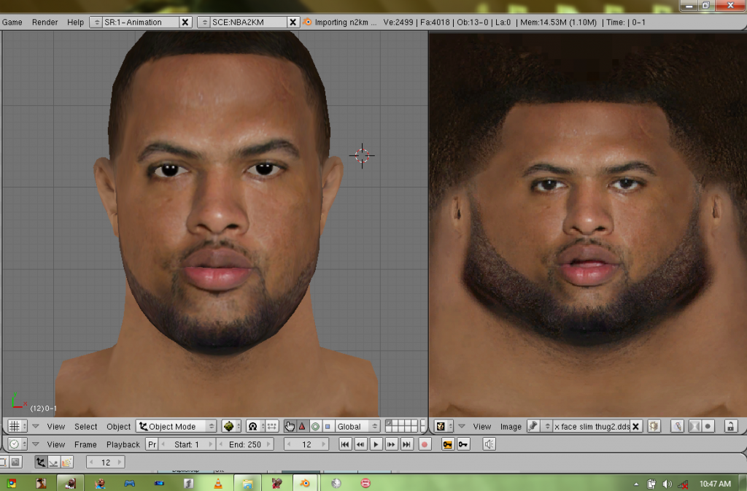Open the Select menu

[x=86, y=426]
